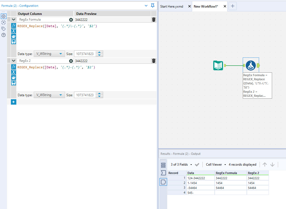Select the Formula tool on the canvas
The image size is (286, 209).
[x=251, y=66]
